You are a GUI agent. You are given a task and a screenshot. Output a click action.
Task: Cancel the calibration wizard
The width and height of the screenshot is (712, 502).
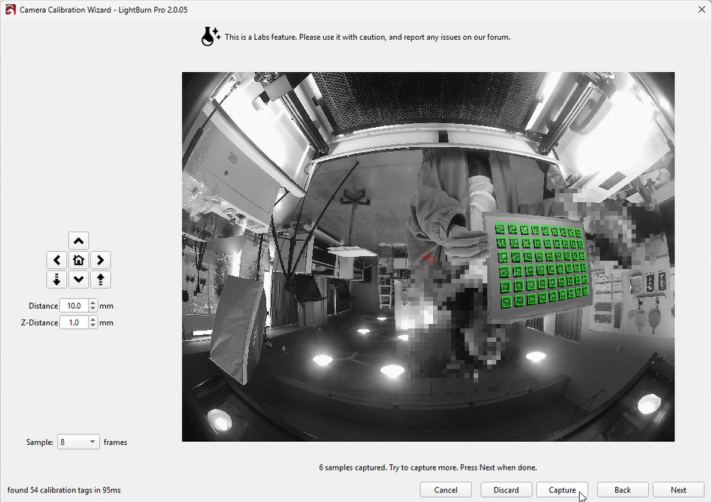click(x=446, y=490)
